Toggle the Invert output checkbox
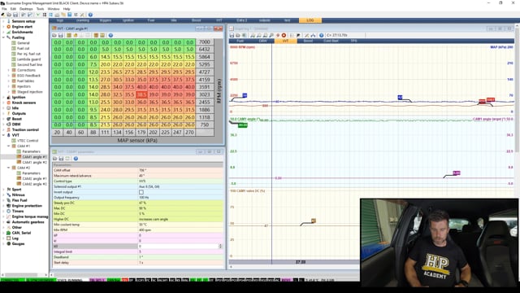The height and width of the screenshot is (293, 520). 141,192
